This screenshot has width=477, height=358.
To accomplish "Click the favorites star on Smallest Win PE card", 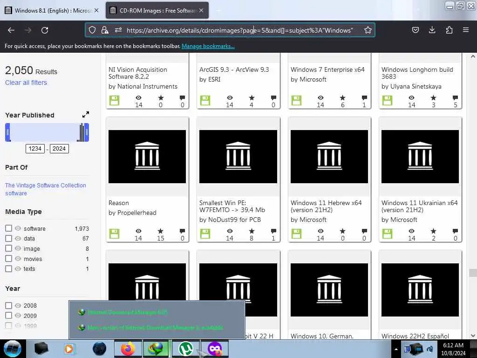I will click(252, 231).
